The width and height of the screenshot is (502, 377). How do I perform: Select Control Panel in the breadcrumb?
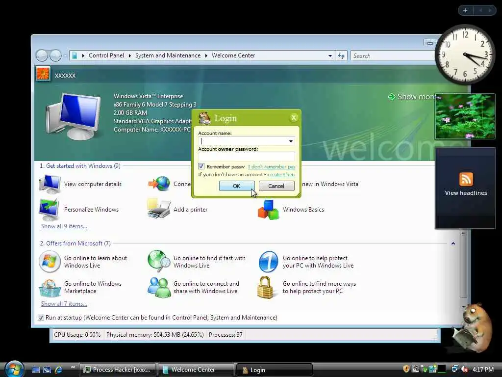tap(106, 55)
